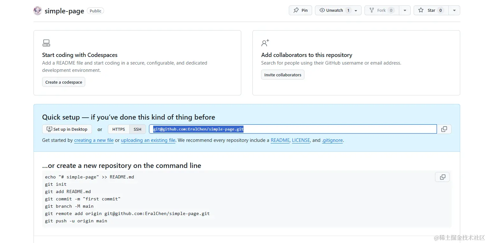This screenshot has width=487, height=243.
Task: Open the README link
Action: [280, 140]
